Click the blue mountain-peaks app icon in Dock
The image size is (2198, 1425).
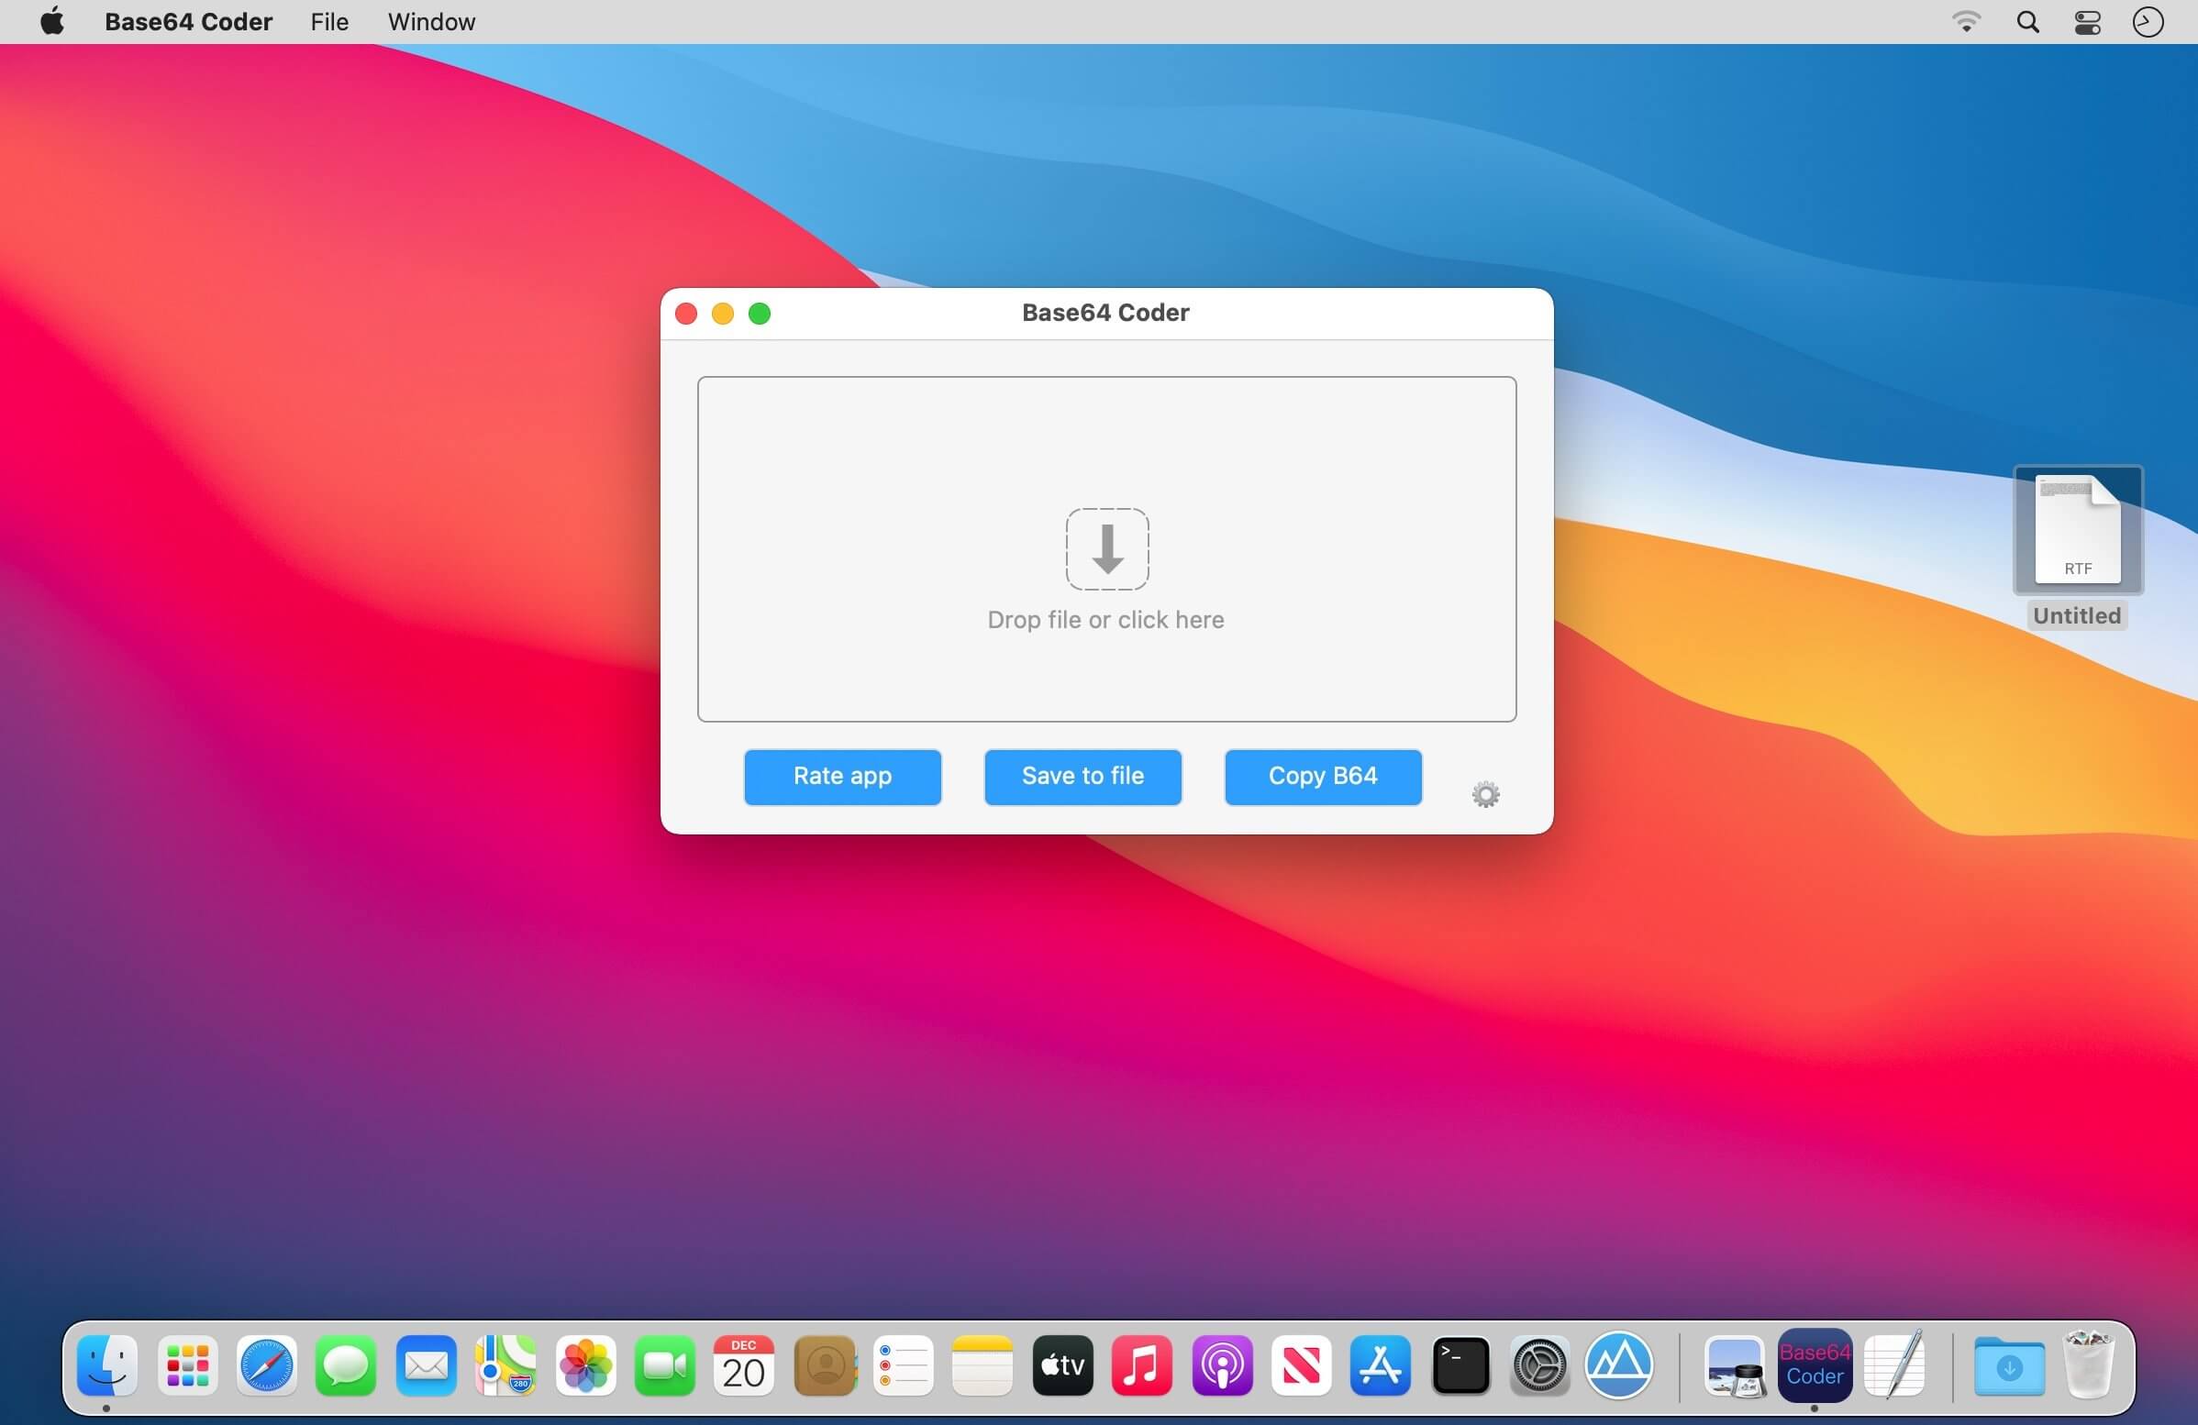tap(1619, 1364)
